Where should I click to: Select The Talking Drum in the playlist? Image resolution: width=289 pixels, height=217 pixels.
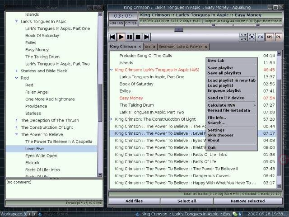(x=136, y=105)
